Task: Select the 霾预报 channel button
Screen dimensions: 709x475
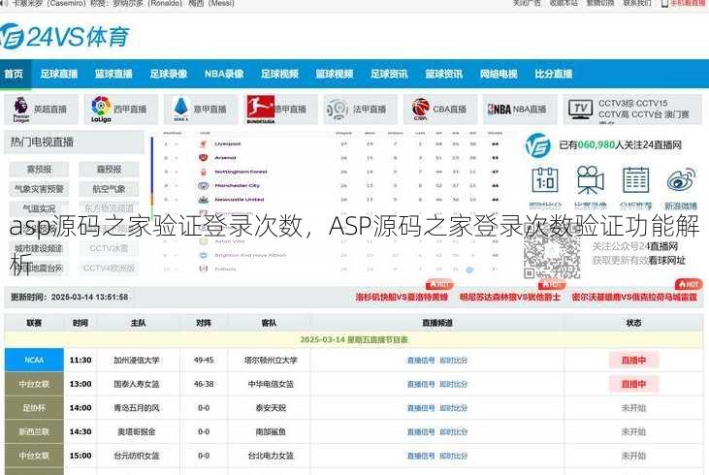Action: [x=109, y=170]
